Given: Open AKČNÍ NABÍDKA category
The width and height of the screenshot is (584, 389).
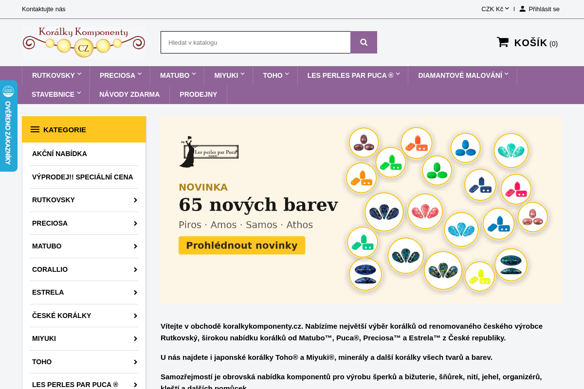Looking at the screenshot, I should [59, 154].
